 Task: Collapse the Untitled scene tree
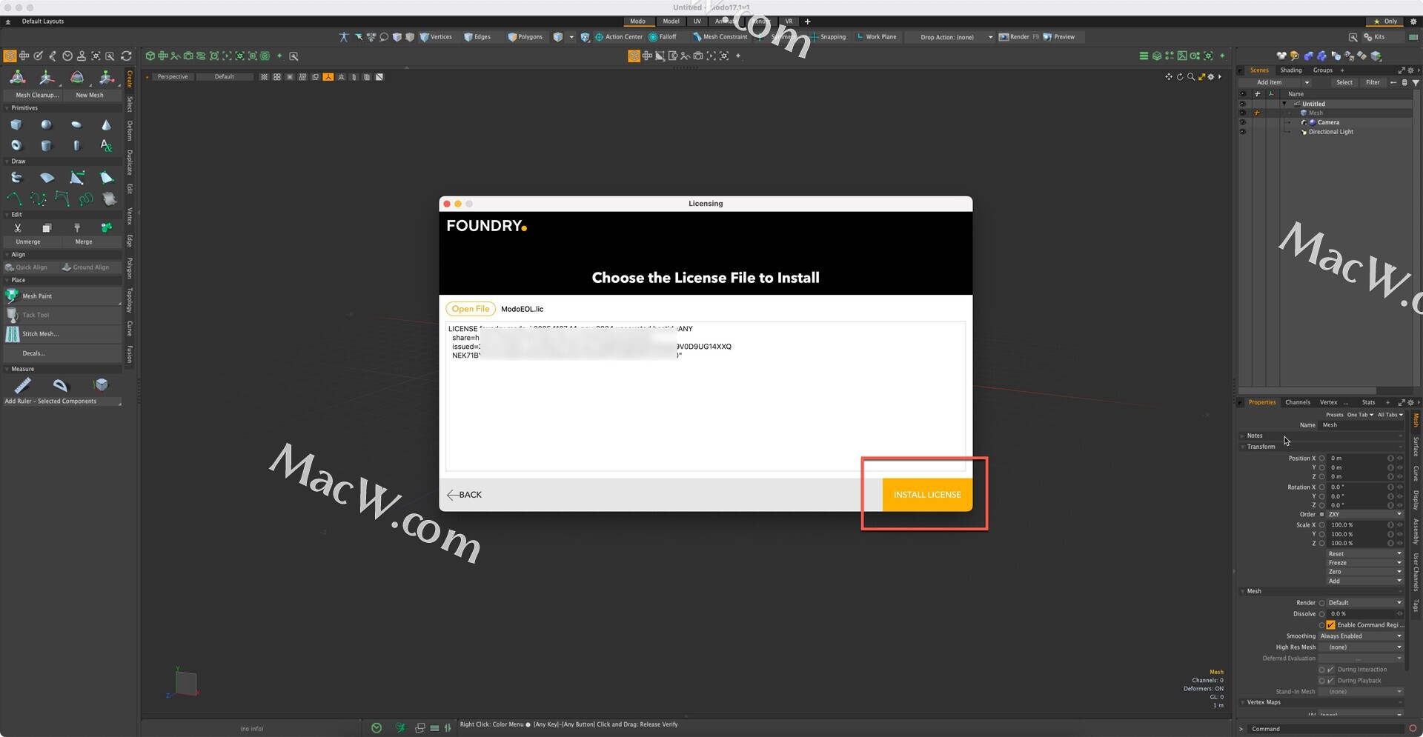1284,104
